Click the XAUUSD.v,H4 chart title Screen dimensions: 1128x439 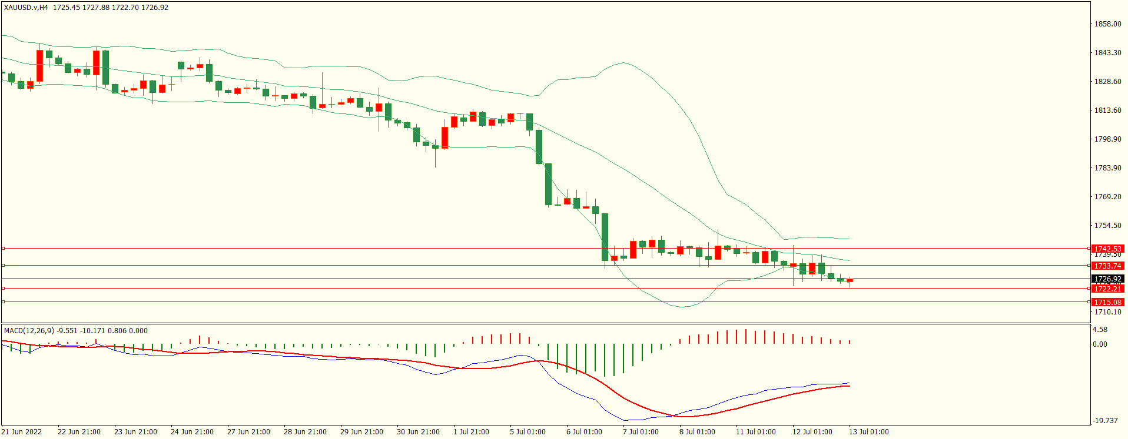click(26, 8)
